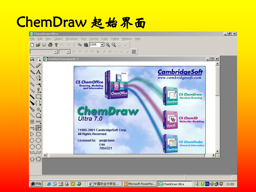
Task: Select the Cyclohexane ring tool
Action: coord(38,140)
